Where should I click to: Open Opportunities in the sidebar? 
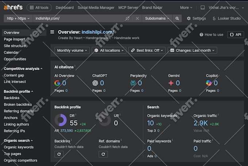[15, 59]
